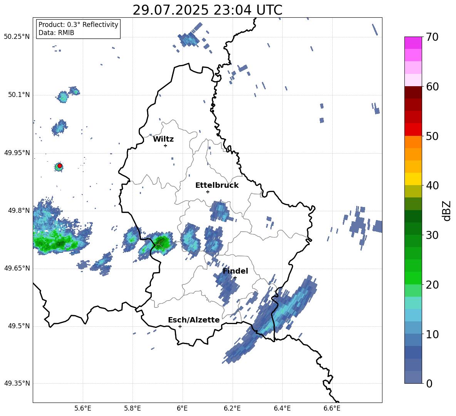
Task: Click the 50 value on colorbar
Action: tap(432, 136)
